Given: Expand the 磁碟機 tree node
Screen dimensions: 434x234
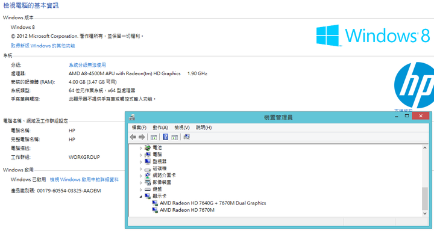Looking at the screenshot, I should (x=140, y=169).
